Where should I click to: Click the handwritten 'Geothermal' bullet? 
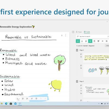14,94
